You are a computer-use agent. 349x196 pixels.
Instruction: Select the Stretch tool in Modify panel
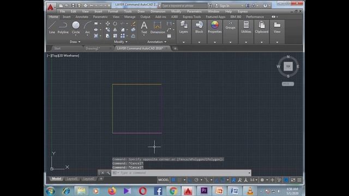(x=107, y=36)
